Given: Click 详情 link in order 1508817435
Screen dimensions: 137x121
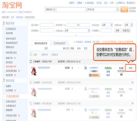Looking at the screenshot, I should point(108,72).
